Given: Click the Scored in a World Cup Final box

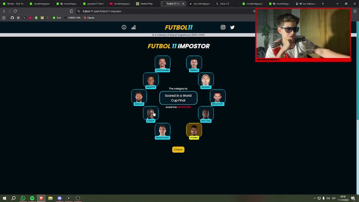Looking at the screenshot, I should [178, 98].
